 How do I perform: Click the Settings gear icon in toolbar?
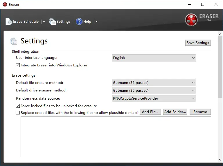click(x=53, y=22)
